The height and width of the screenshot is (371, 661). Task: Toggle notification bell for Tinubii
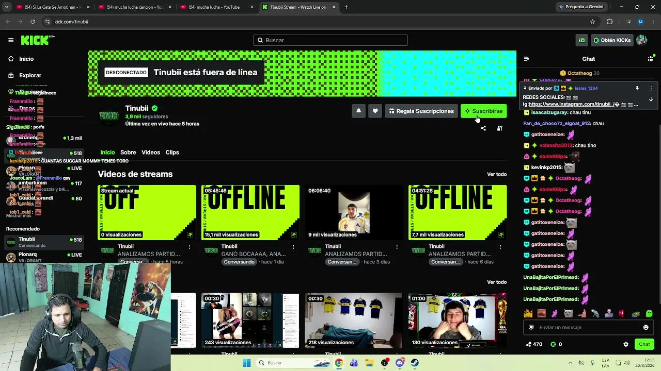[x=358, y=111]
